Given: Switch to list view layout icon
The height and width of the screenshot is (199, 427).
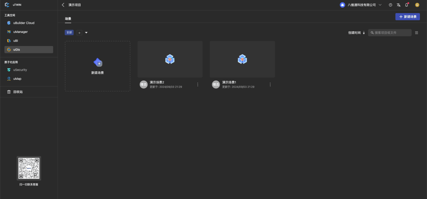Looking at the screenshot, I should 417,33.
